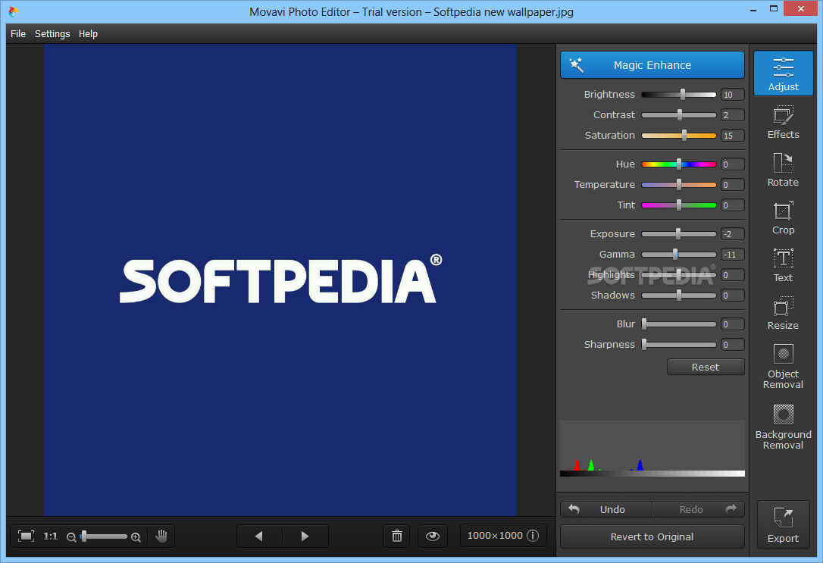This screenshot has width=823, height=563.
Task: Click the Blur value field
Action: pyautogui.click(x=733, y=324)
